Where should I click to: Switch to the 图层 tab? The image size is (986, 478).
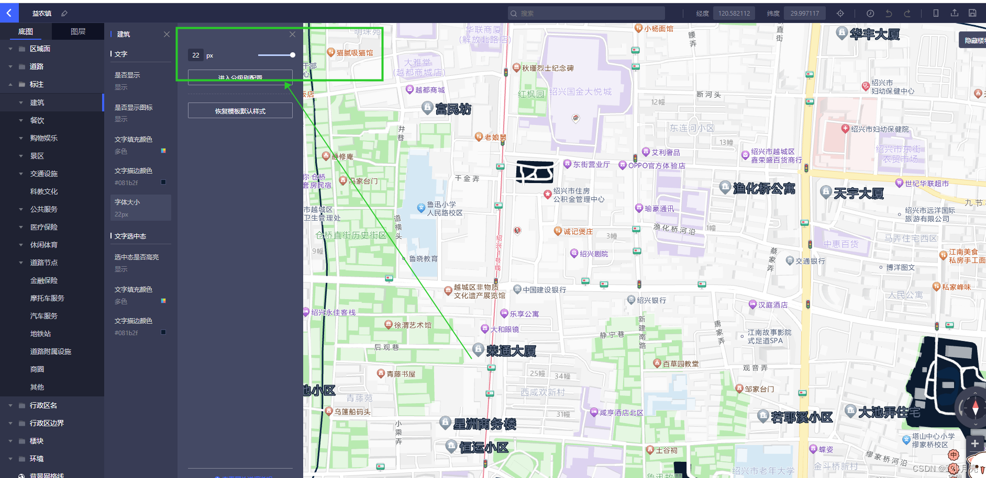[x=77, y=31]
